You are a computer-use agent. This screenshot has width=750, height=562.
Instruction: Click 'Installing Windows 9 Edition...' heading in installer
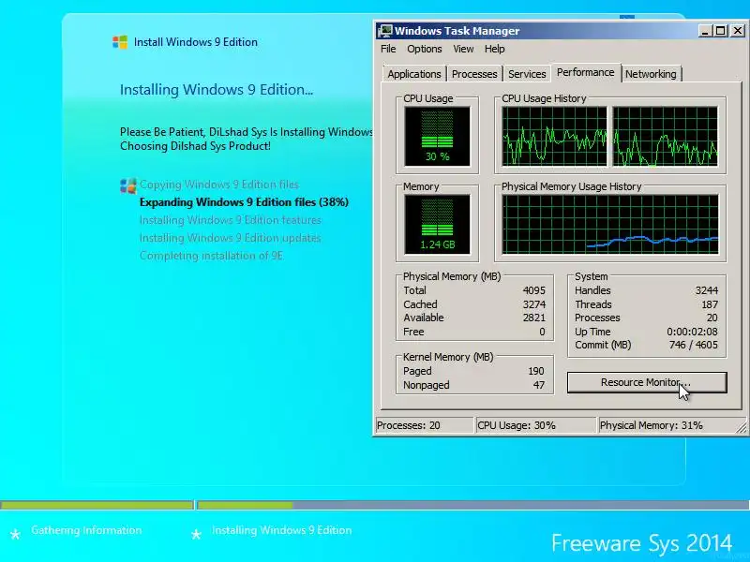(x=217, y=90)
